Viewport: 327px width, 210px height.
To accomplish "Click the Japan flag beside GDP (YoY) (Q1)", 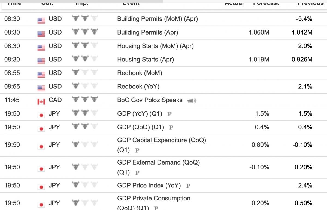I will 41,115.
